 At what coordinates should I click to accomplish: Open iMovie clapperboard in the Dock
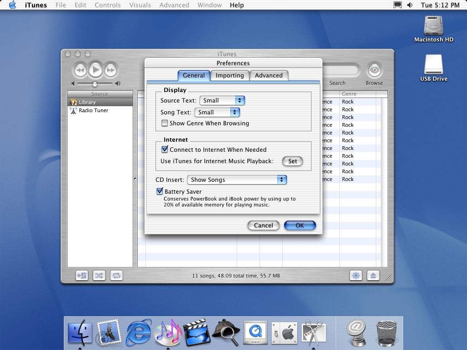tap(197, 333)
